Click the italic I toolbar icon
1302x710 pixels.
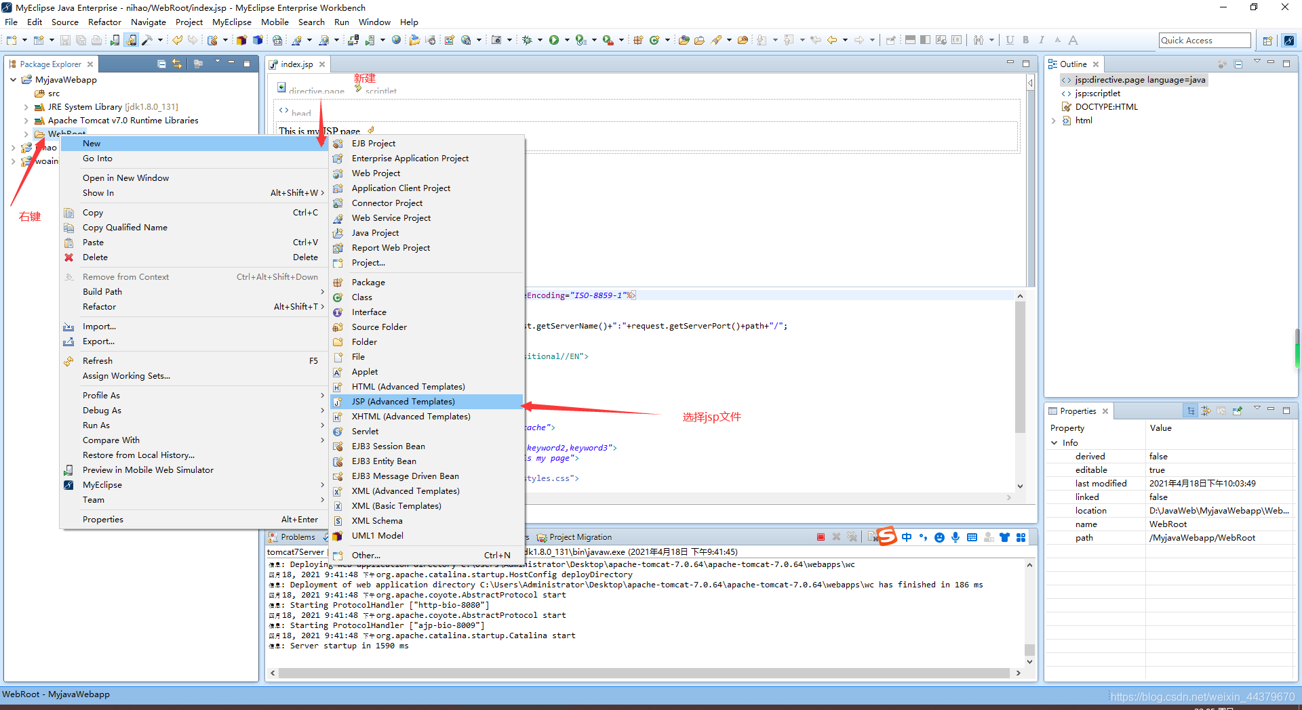[1042, 41]
